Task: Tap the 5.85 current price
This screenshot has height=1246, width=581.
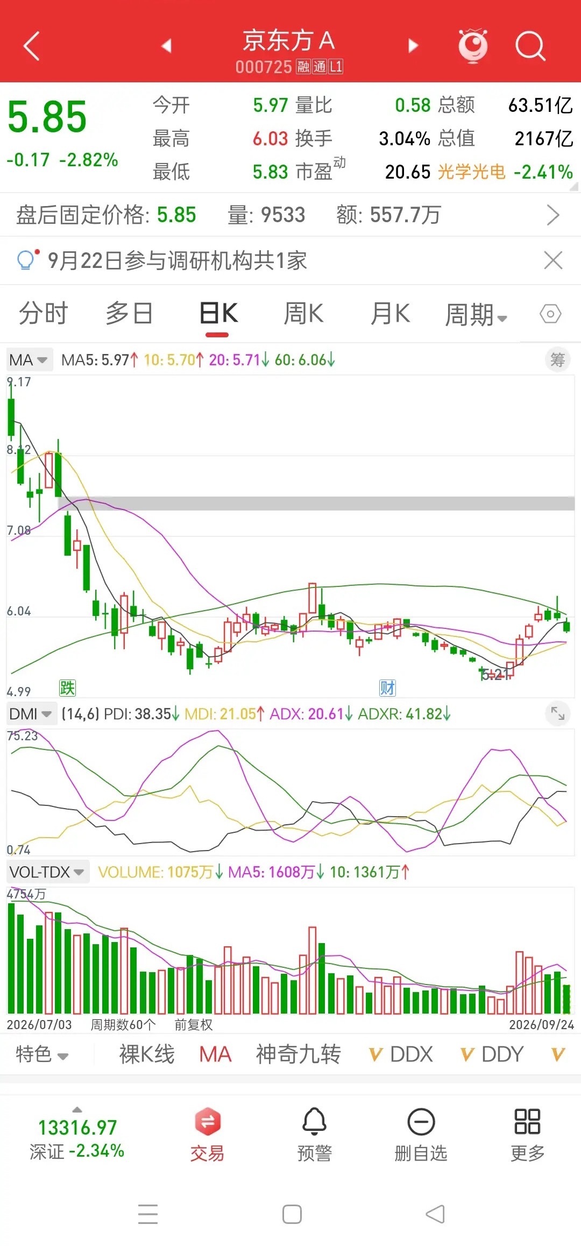Action: (x=47, y=117)
